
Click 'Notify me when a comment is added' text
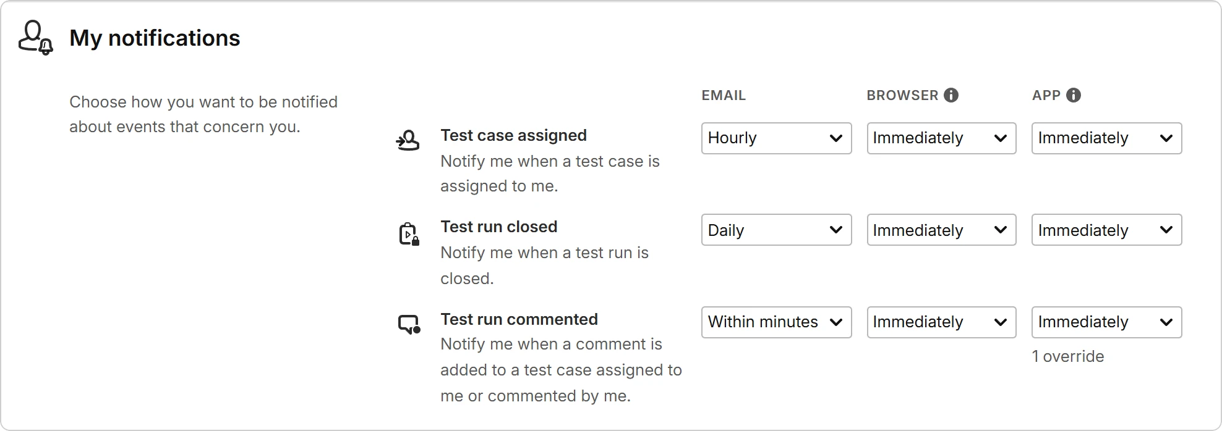coord(561,370)
